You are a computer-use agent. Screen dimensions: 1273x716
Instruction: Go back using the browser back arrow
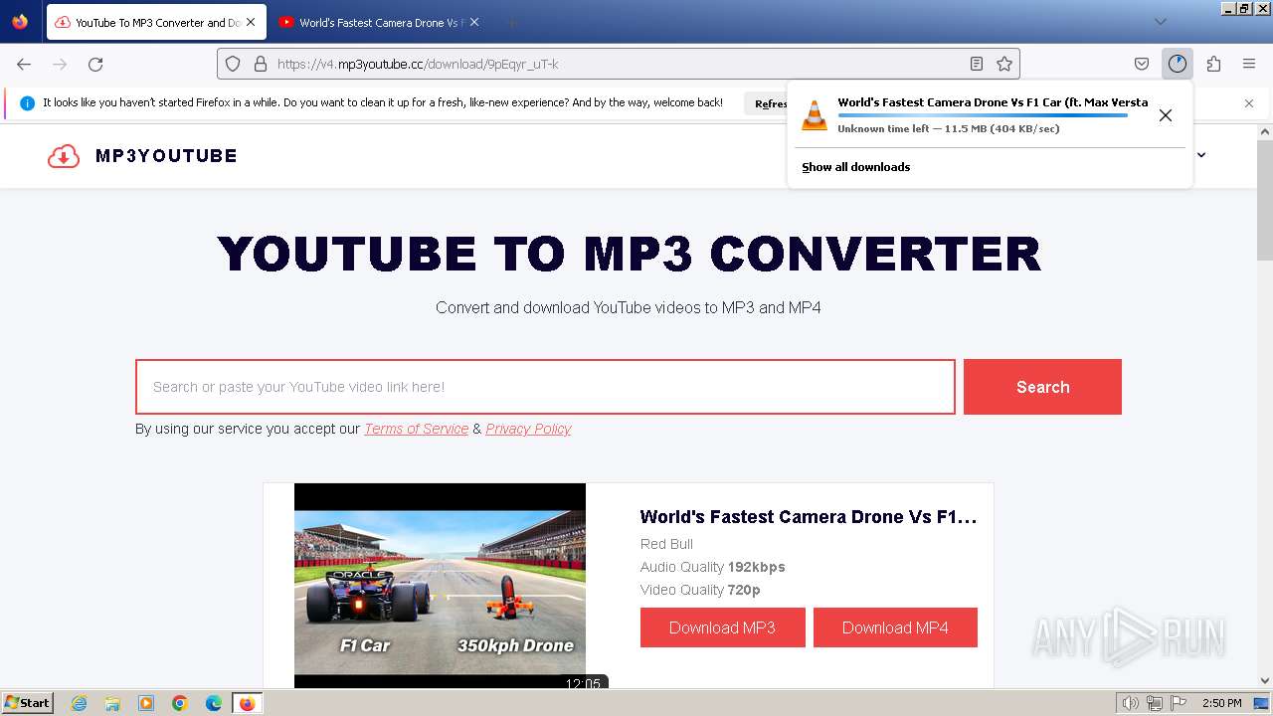(24, 64)
